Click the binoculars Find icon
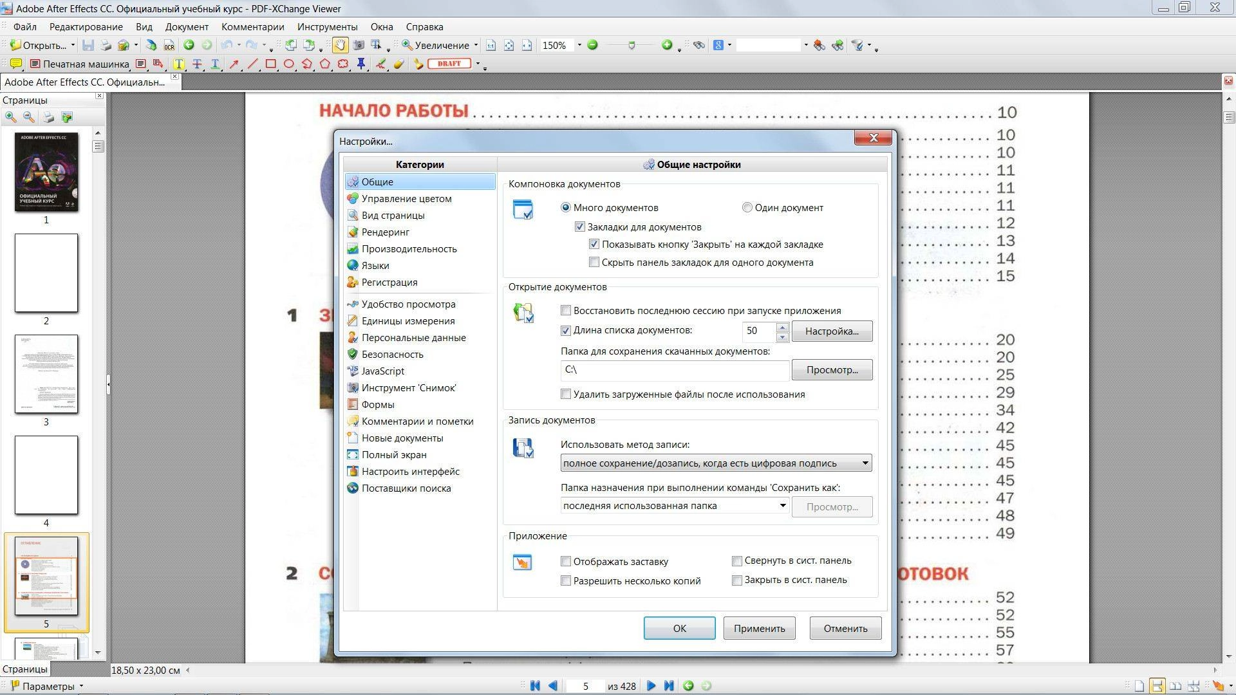This screenshot has height=695, width=1236. [698, 45]
